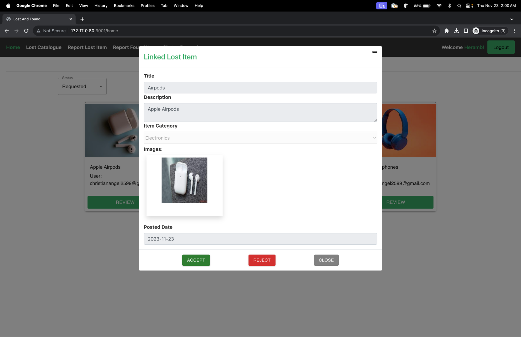
Task: Open macOS Spotlight search icon
Action: click(x=459, y=6)
